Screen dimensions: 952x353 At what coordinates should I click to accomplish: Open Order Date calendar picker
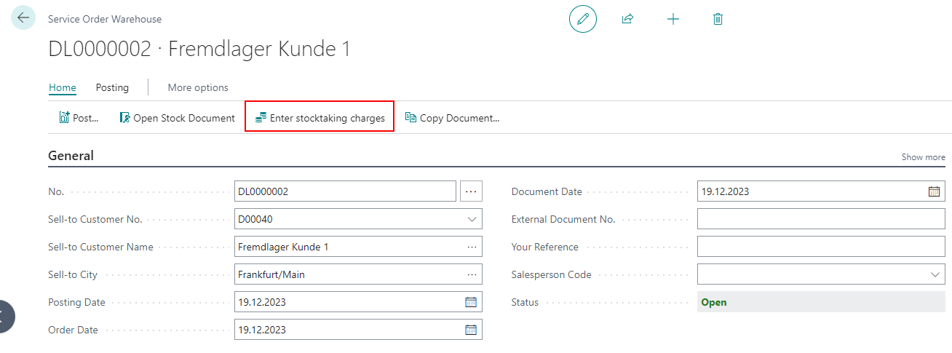[x=471, y=330]
